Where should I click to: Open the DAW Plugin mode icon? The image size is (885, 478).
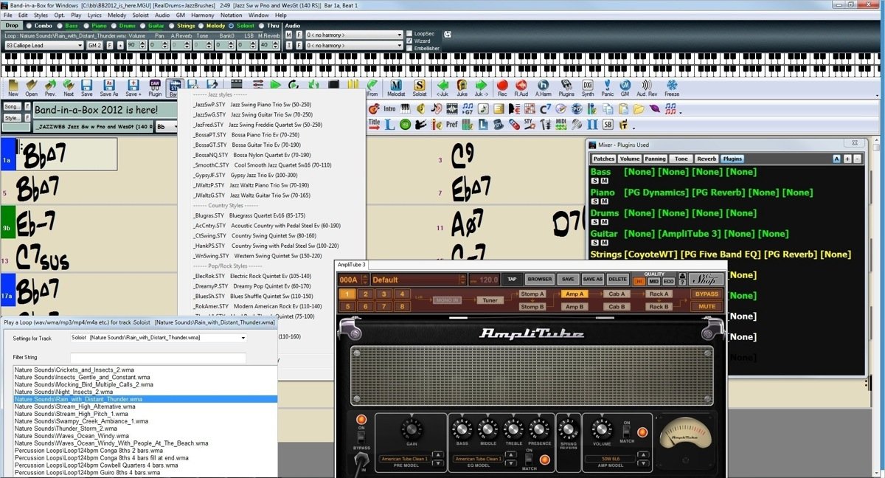pos(155,88)
